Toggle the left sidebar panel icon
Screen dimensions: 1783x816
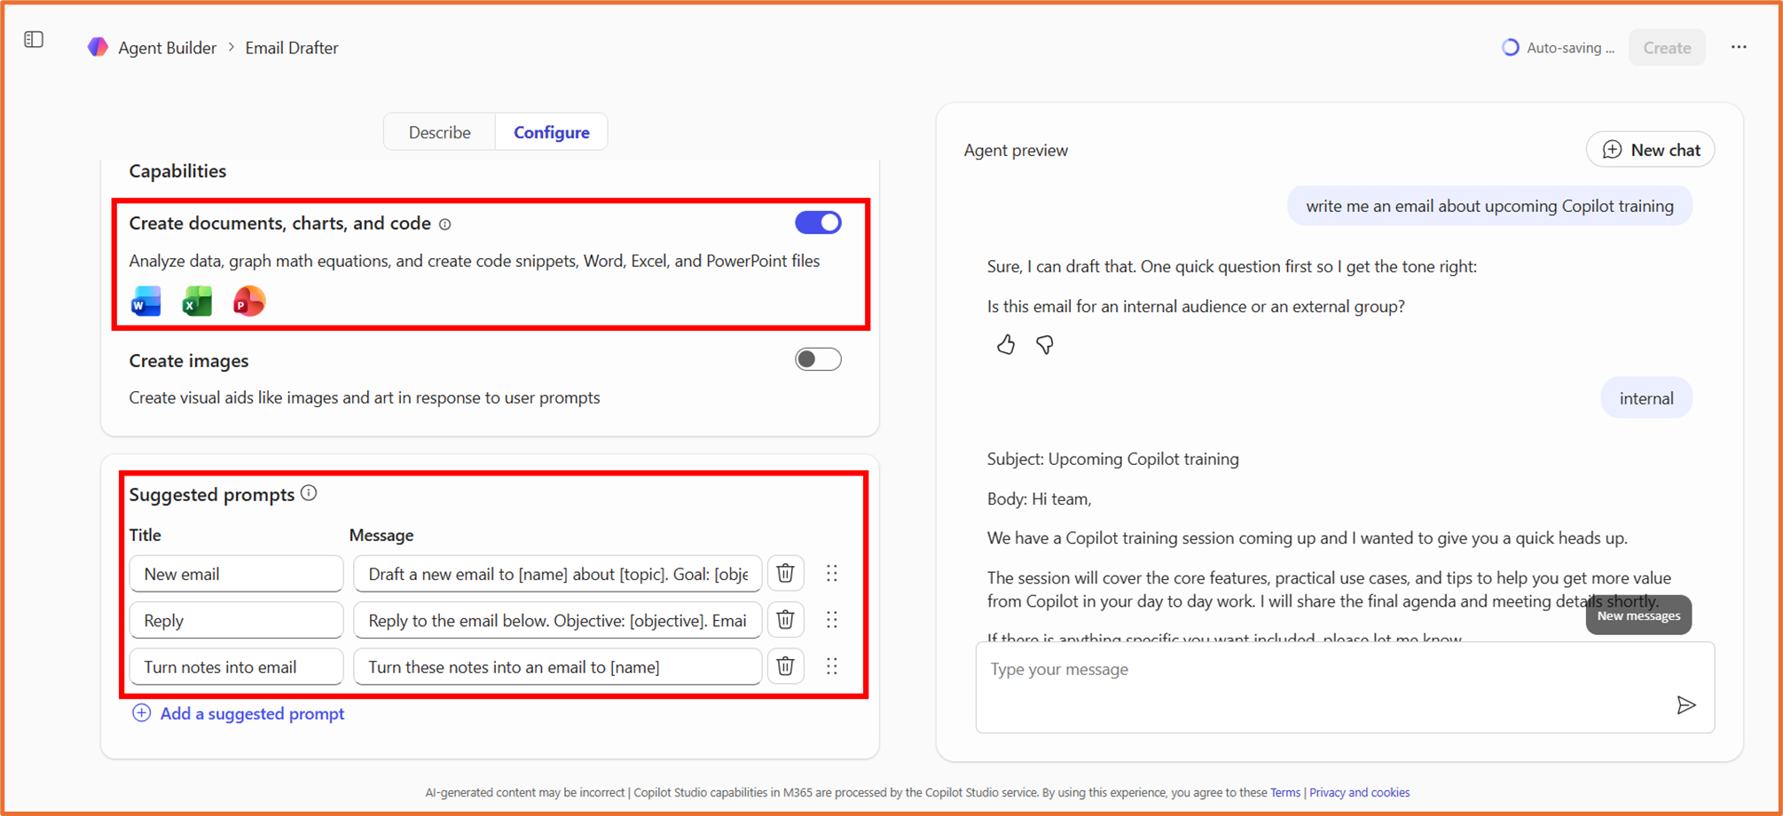[x=34, y=40]
